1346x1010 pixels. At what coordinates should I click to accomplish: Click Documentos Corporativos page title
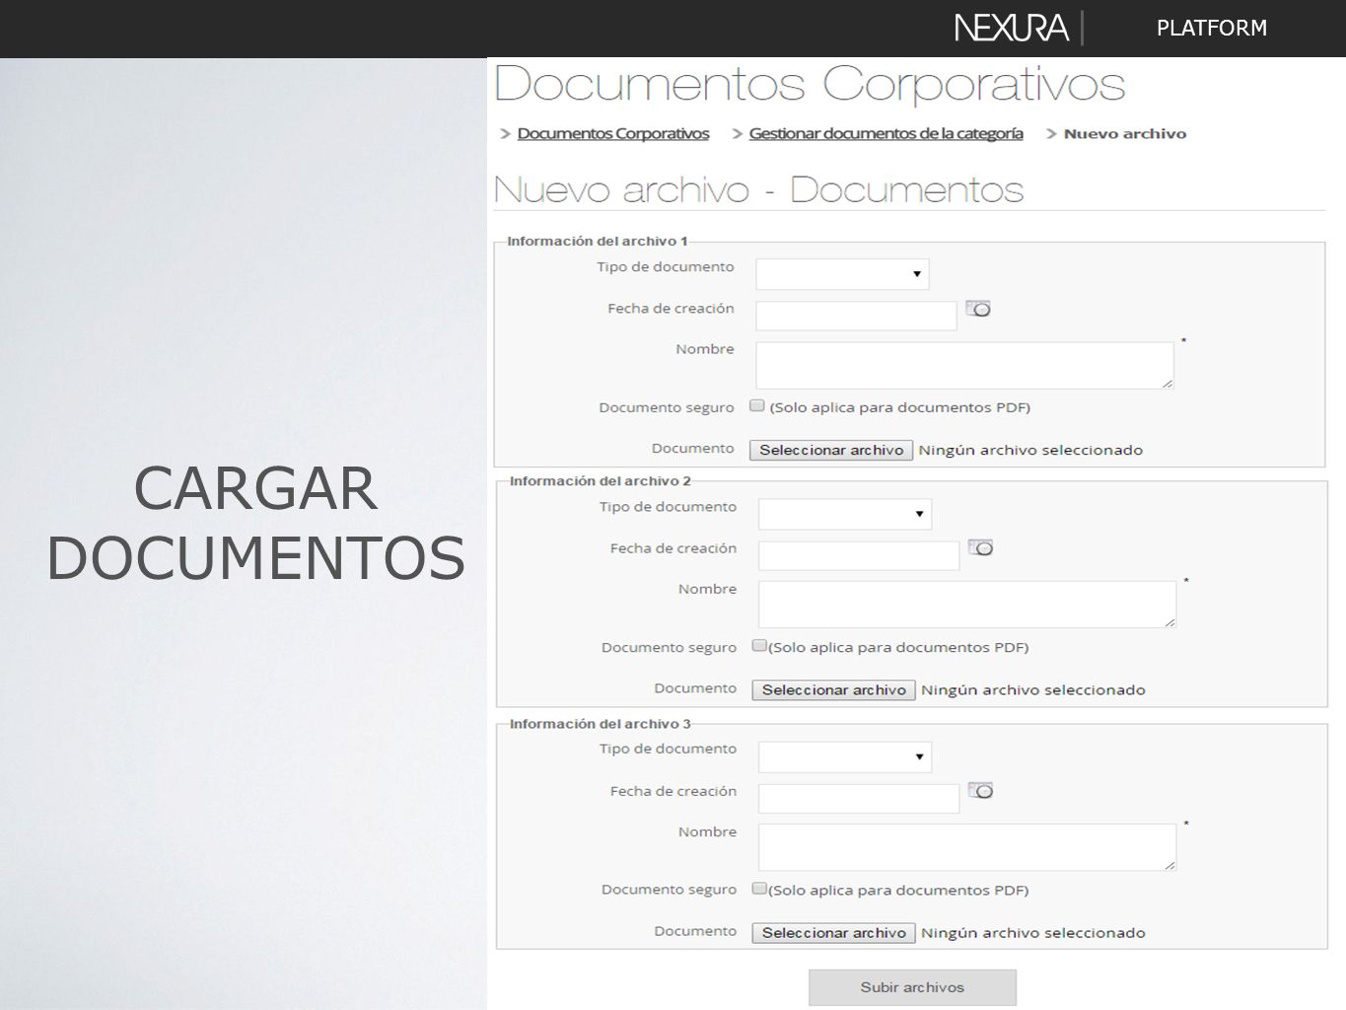[810, 85]
